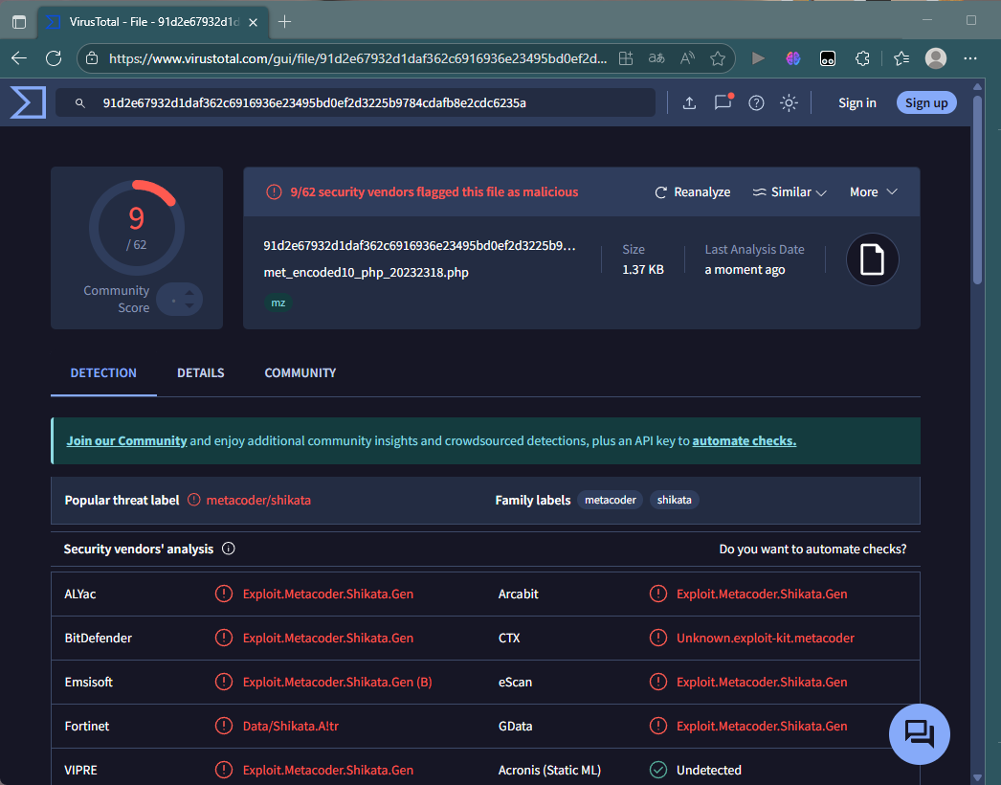This screenshot has height=785, width=1001.
Task: Click the file type document icon
Action: click(872, 259)
